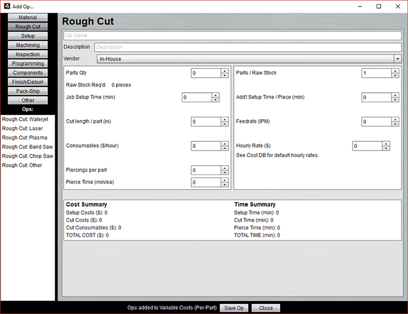
Task: Click the Op Name field
Action: tap(233, 36)
